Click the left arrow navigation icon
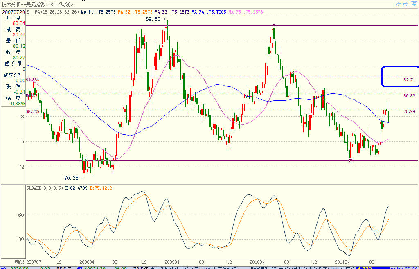The image size is (419, 269). [399, 4]
